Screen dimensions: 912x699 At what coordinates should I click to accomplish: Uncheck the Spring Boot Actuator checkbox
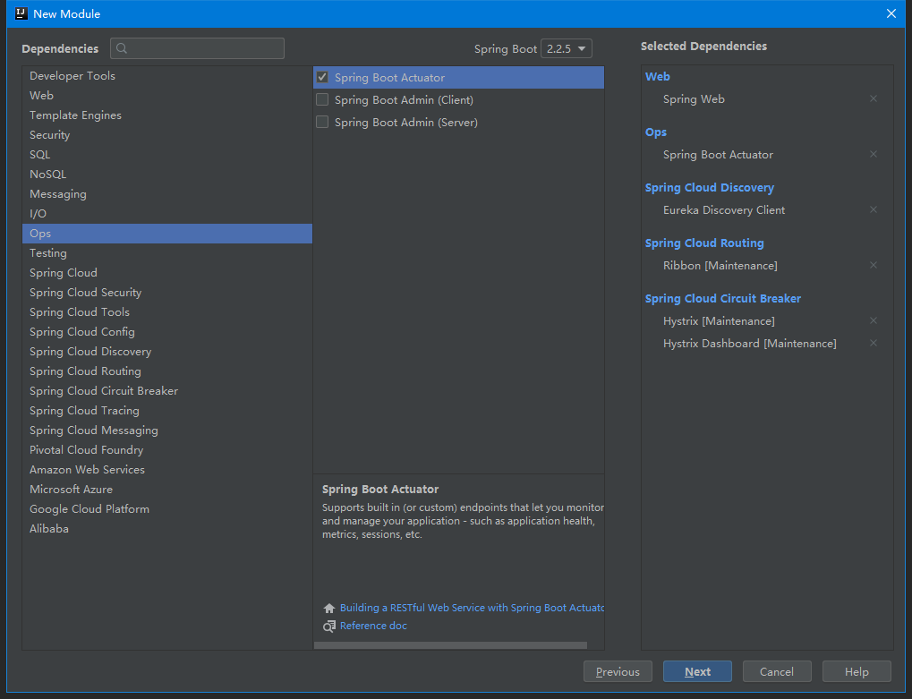coord(322,77)
